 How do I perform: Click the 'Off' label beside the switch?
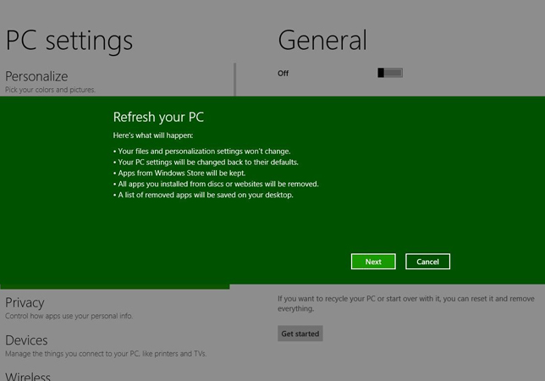(x=283, y=74)
